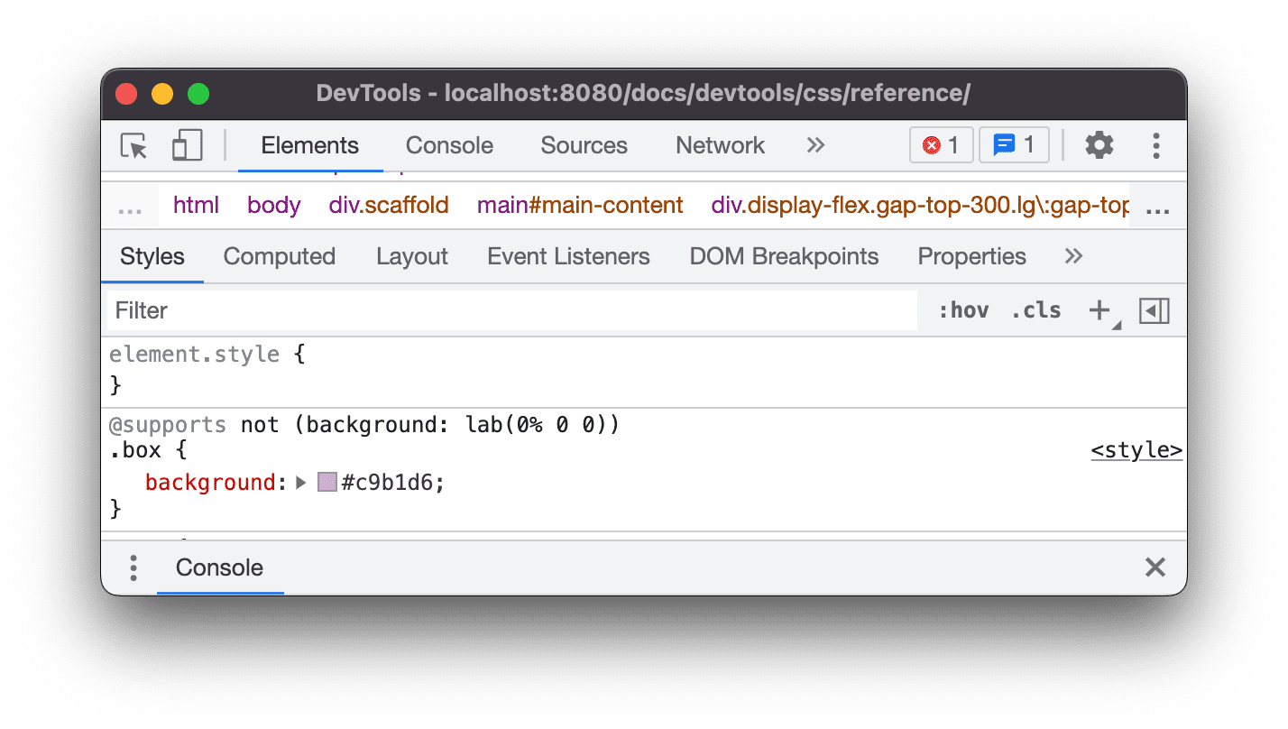Open the Console drawer three-dot menu
Screen dimensions: 1288x729
point(133,568)
